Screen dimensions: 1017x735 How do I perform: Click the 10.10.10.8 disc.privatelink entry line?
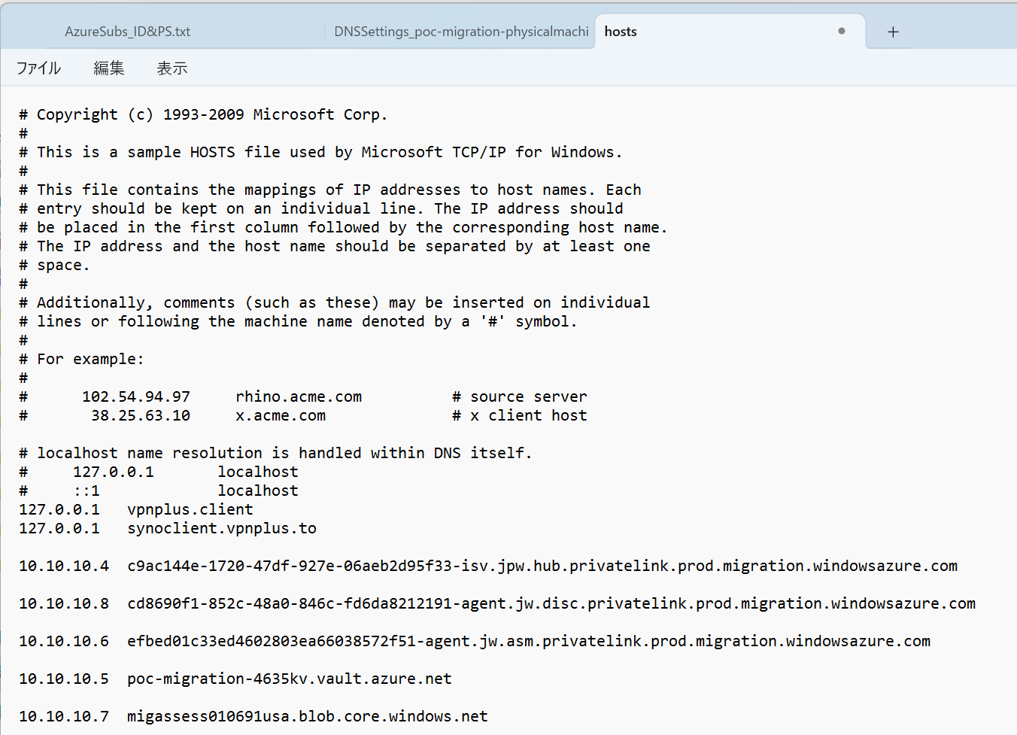click(x=496, y=603)
